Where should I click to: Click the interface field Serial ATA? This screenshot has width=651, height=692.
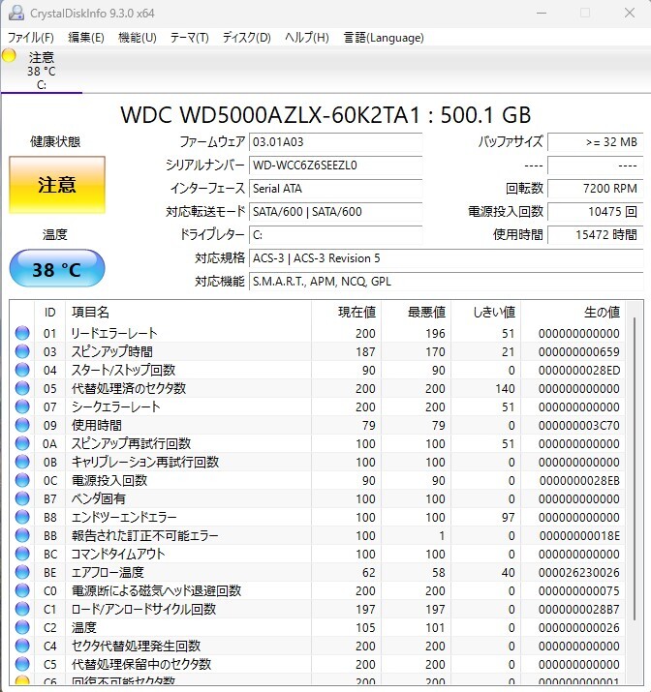(335, 189)
